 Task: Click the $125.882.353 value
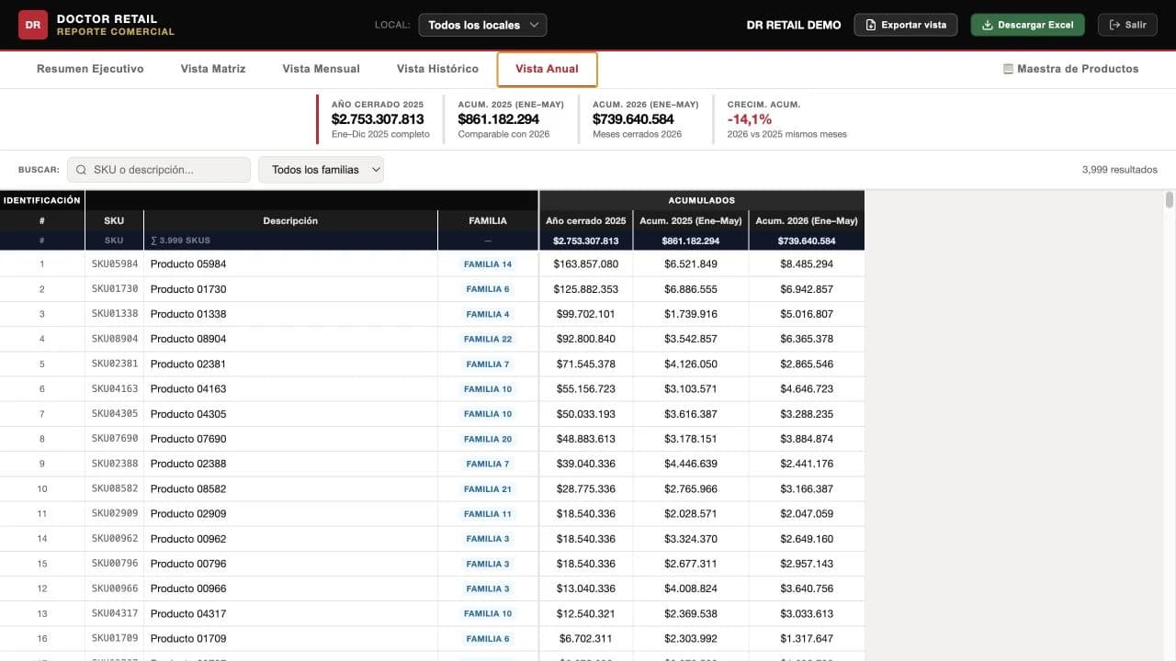click(586, 289)
